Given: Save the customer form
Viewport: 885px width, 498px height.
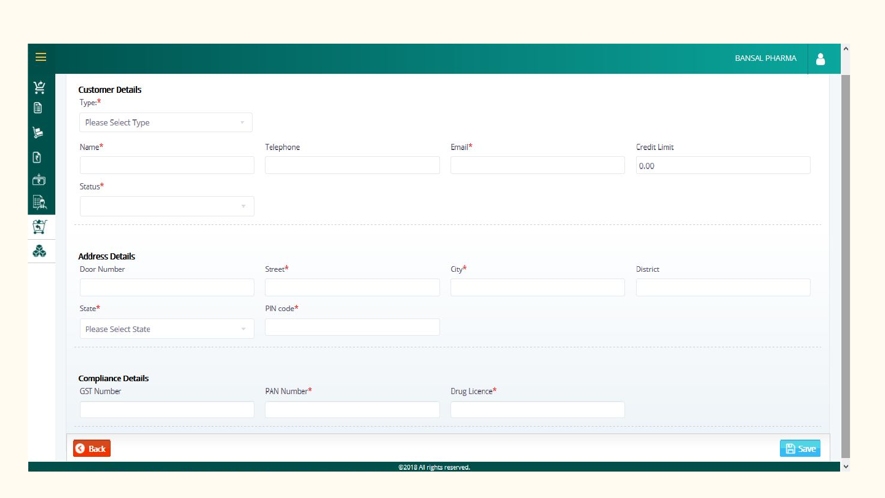Looking at the screenshot, I should pos(800,449).
